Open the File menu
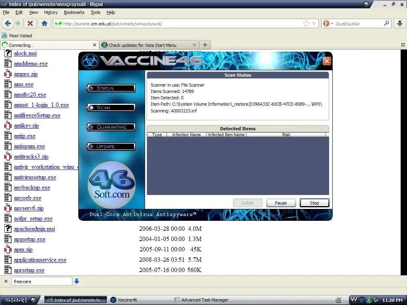The image size is (407, 305). click(x=6, y=12)
